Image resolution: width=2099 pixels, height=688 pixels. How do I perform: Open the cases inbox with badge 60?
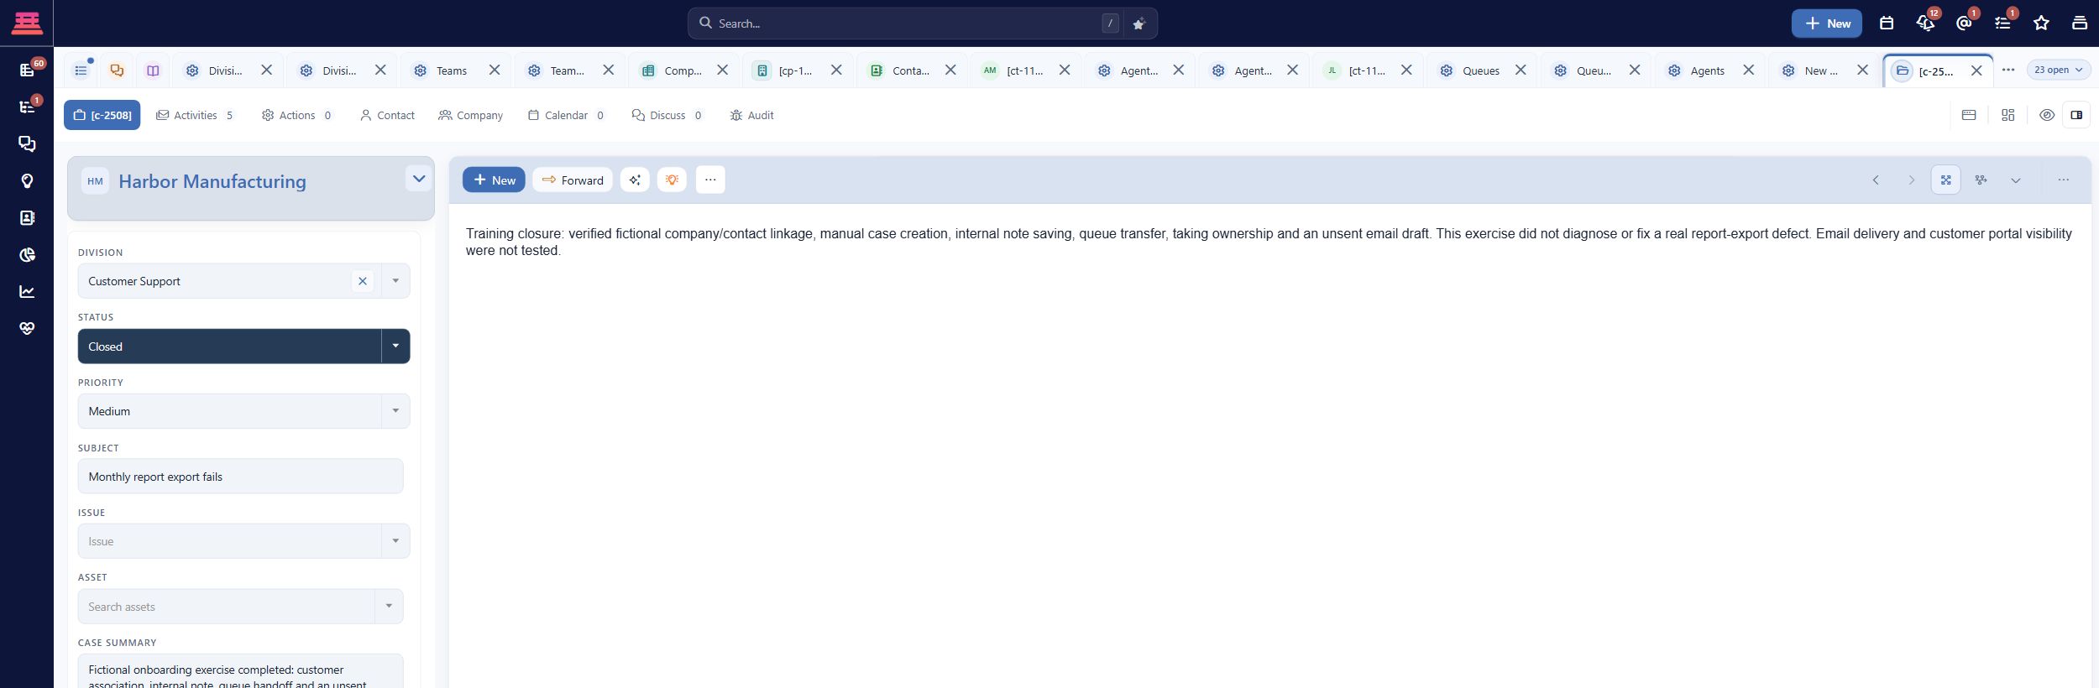point(27,70)
